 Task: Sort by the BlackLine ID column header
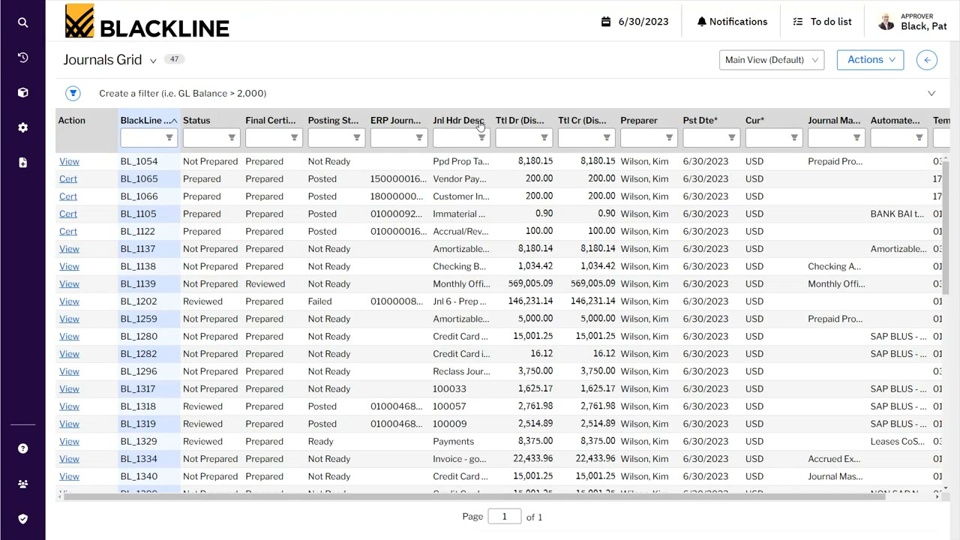click(x=148, y=120)
